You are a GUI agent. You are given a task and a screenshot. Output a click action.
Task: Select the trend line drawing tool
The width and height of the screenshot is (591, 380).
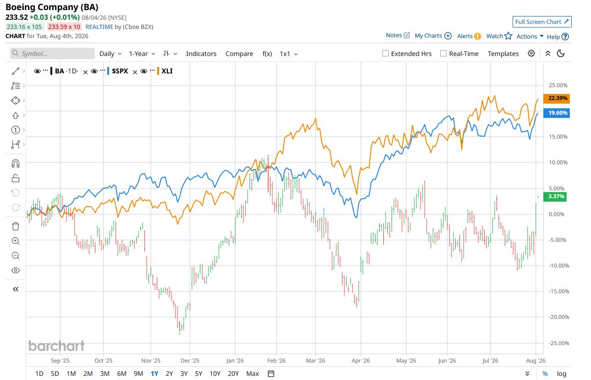pos(16,71)
